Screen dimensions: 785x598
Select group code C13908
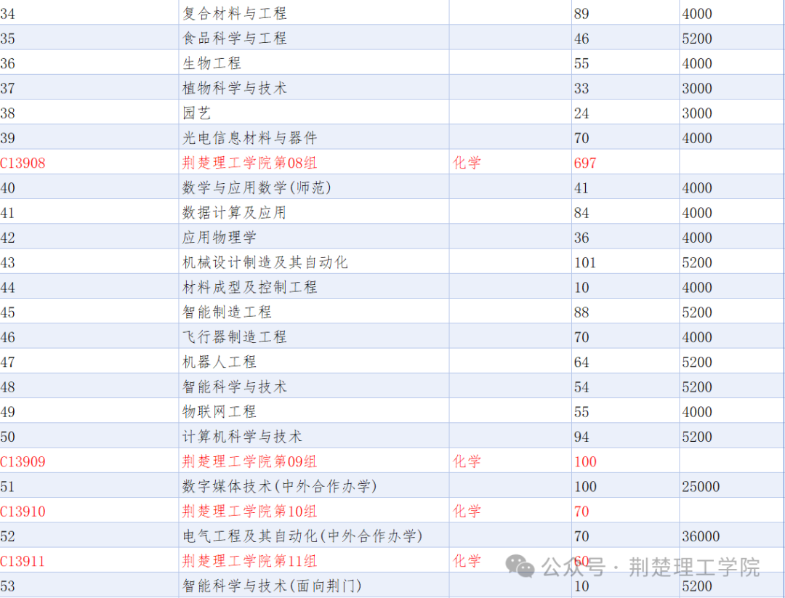tap(23, 163)
